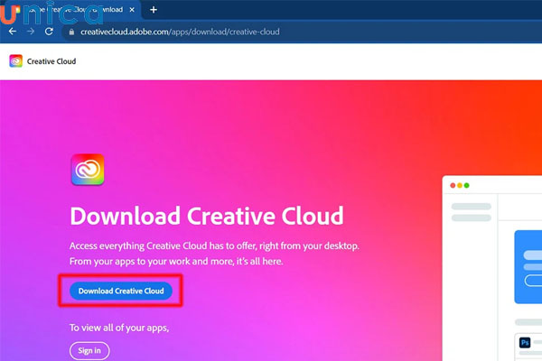Go back with the browser back arrow
The height and width of the screenshot is (361, 542).
pyautogui.click(x=12, y=30)
